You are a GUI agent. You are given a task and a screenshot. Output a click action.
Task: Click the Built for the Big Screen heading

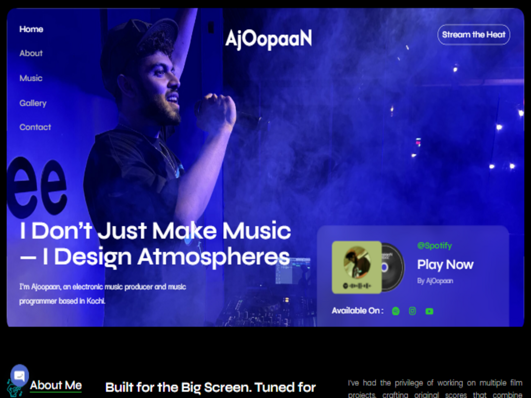(x=210, y=388)
